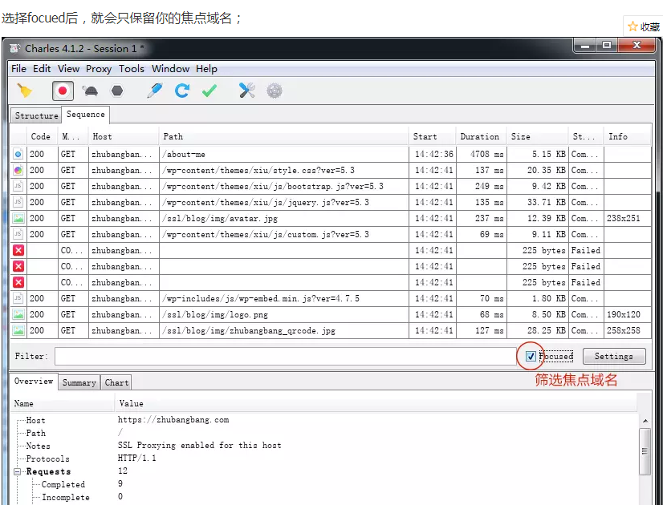Click the Overview panel scrollbar up arrow
The width and height of the screenshot is (663, 505).
point(645,421)
